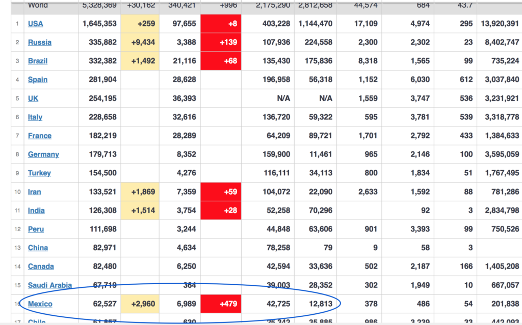Select the red +28 cell for India
The height and width of the screenshot is (325, 522).
(221, 210)
